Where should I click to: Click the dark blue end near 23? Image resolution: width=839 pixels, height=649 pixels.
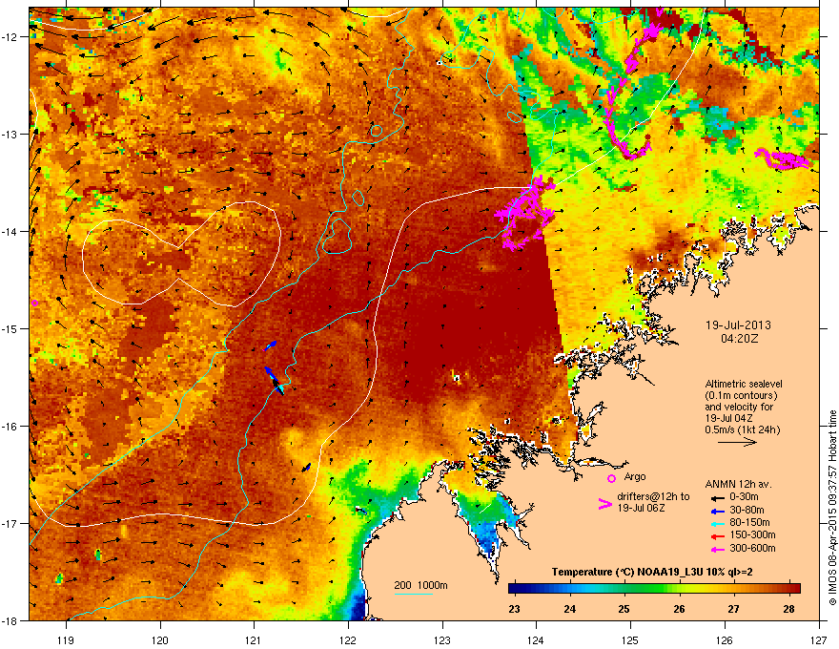[514, 589]
